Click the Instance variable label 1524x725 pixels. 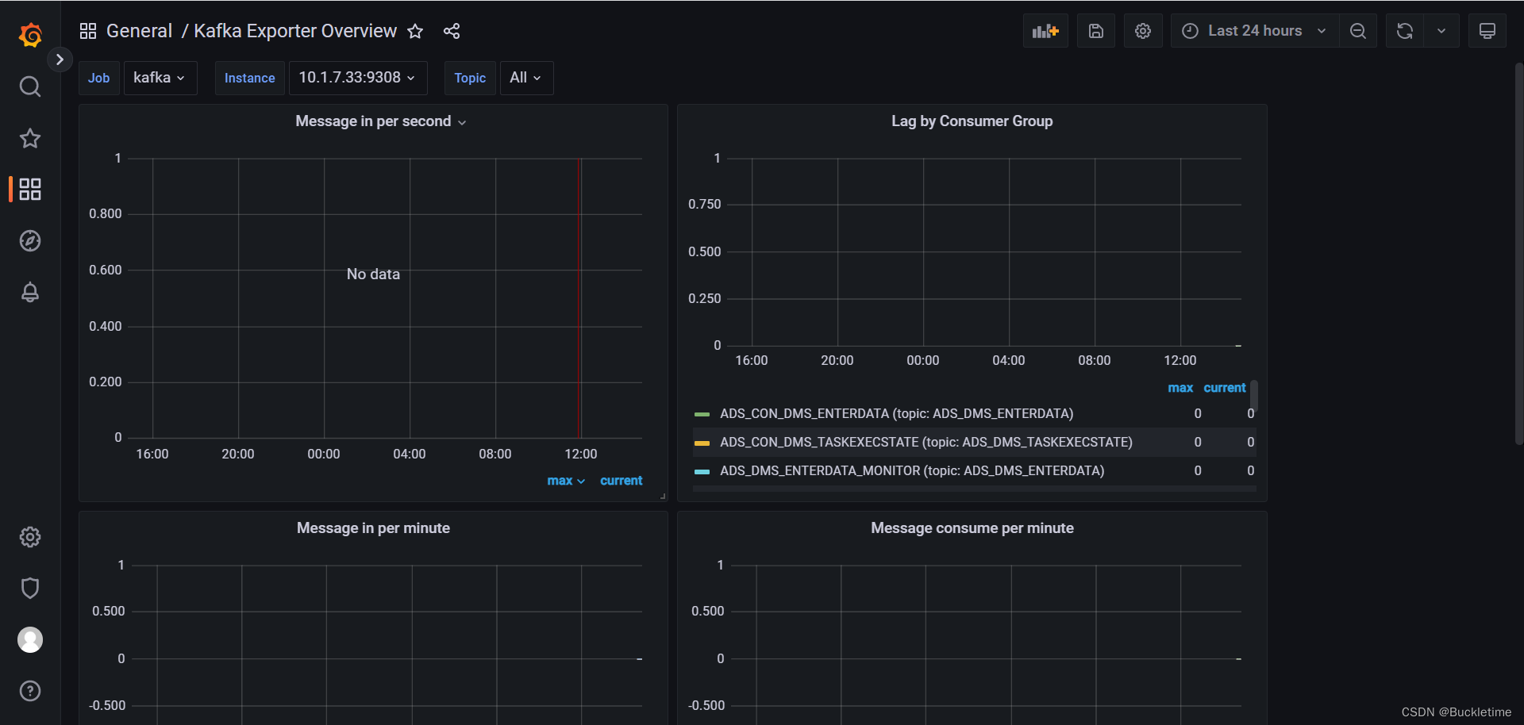tap(249, 78)
